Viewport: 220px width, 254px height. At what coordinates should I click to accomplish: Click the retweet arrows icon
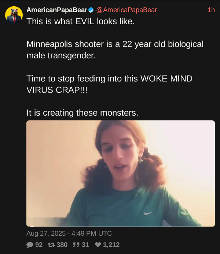[51, 245]
